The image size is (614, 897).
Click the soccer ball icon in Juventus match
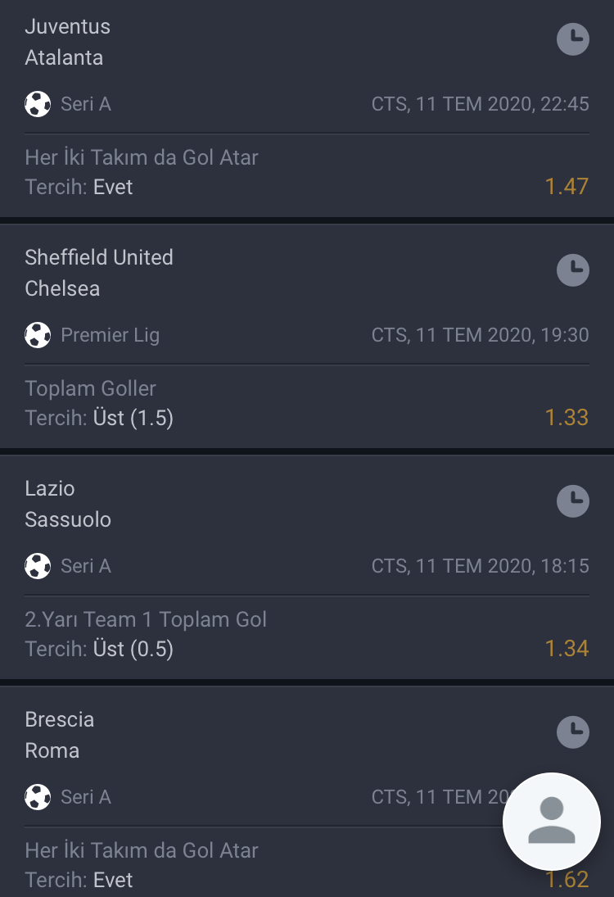point(38,104)
